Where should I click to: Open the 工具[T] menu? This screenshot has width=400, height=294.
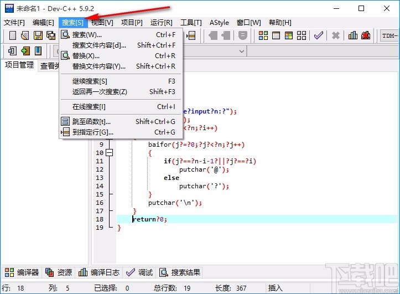point(191,23)
